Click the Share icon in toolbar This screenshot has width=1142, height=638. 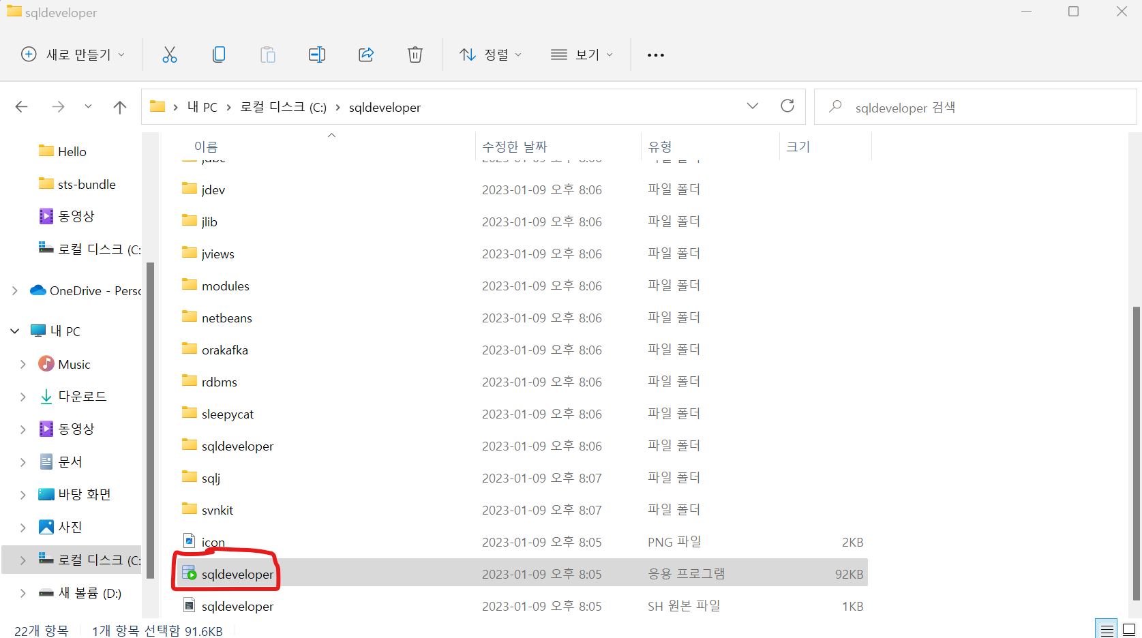(x=366, y=55)
